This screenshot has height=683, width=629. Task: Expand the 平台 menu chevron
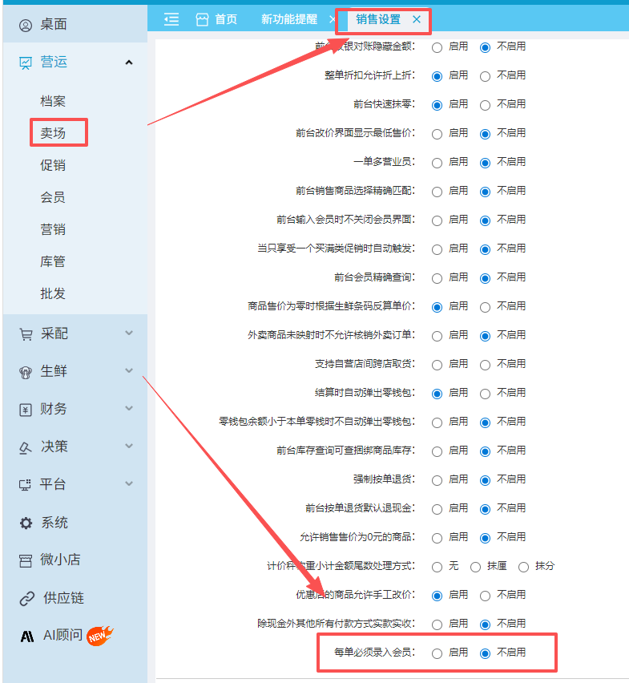pos(129,483)
